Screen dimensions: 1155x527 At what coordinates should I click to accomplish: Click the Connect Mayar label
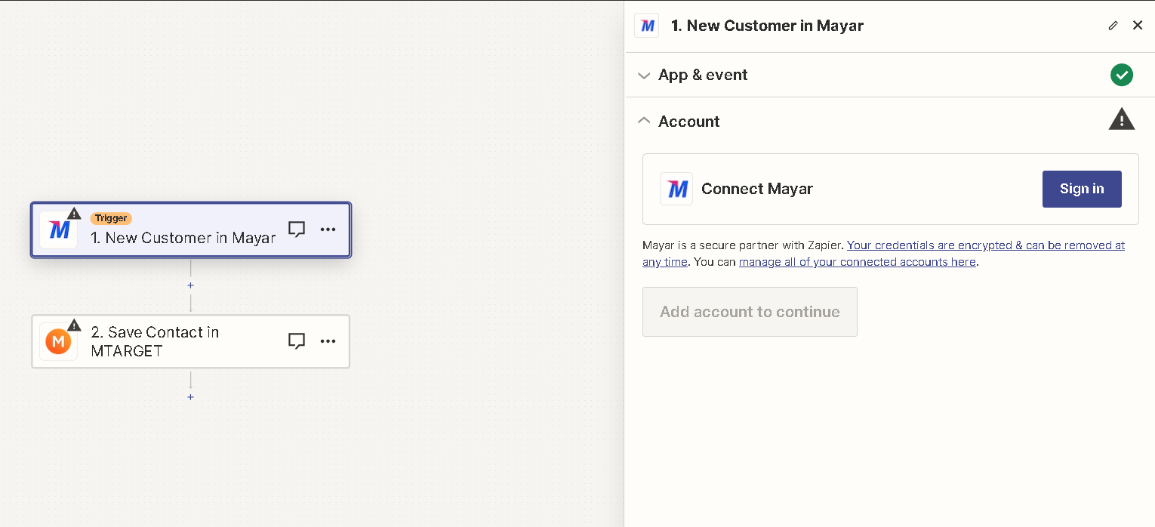pos(757,189)
